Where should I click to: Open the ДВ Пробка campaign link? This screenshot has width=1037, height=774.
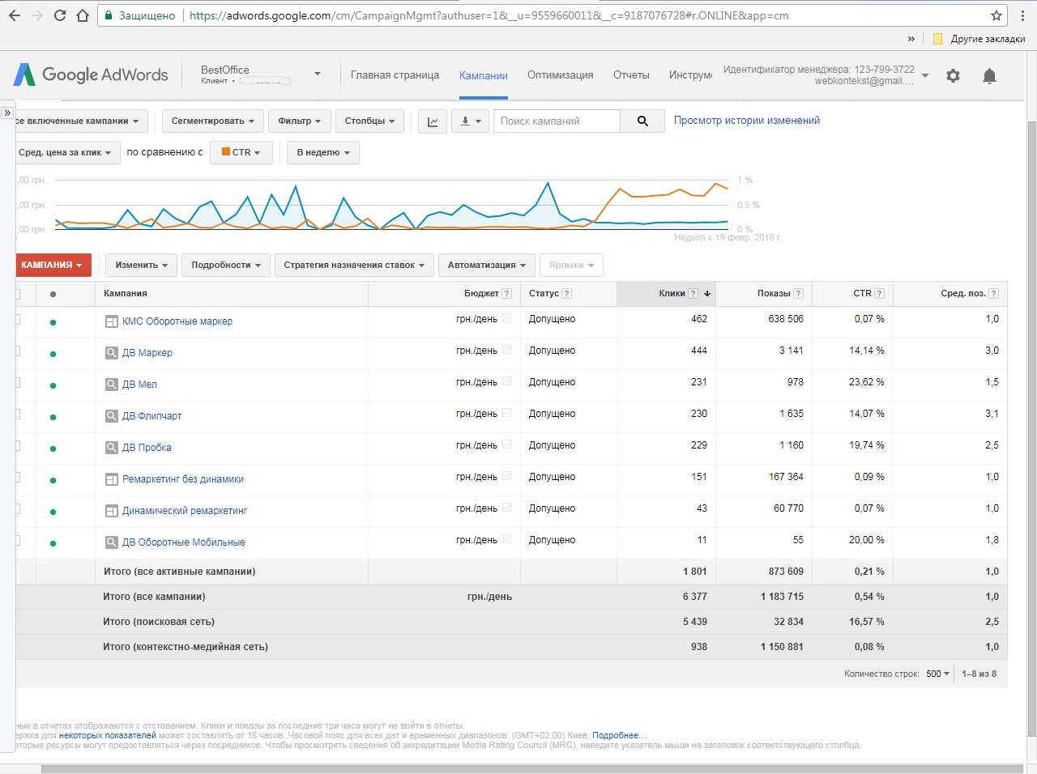click(147, 448)
